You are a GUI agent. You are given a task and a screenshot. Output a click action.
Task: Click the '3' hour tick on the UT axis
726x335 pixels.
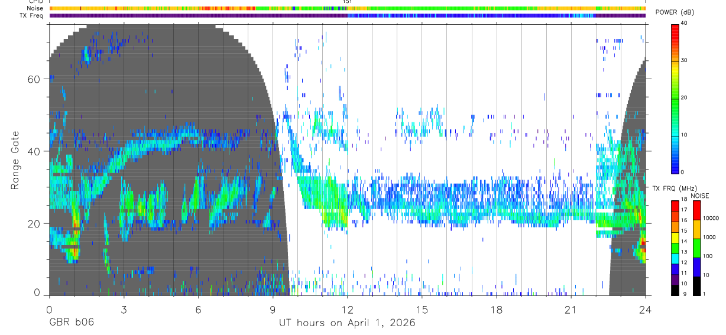point(124,310)
